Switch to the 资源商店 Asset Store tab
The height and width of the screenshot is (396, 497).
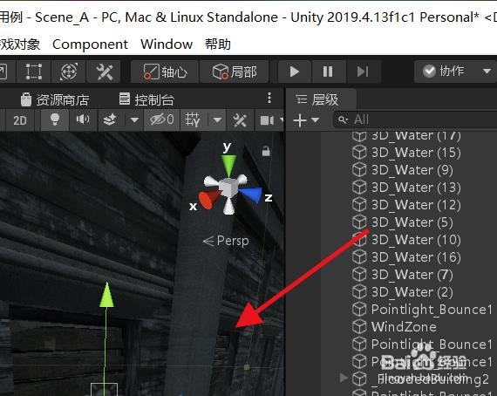pyautogui.click(x=55, y=99)
